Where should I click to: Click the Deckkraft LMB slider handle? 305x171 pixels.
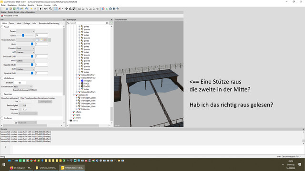pos(32,57)
